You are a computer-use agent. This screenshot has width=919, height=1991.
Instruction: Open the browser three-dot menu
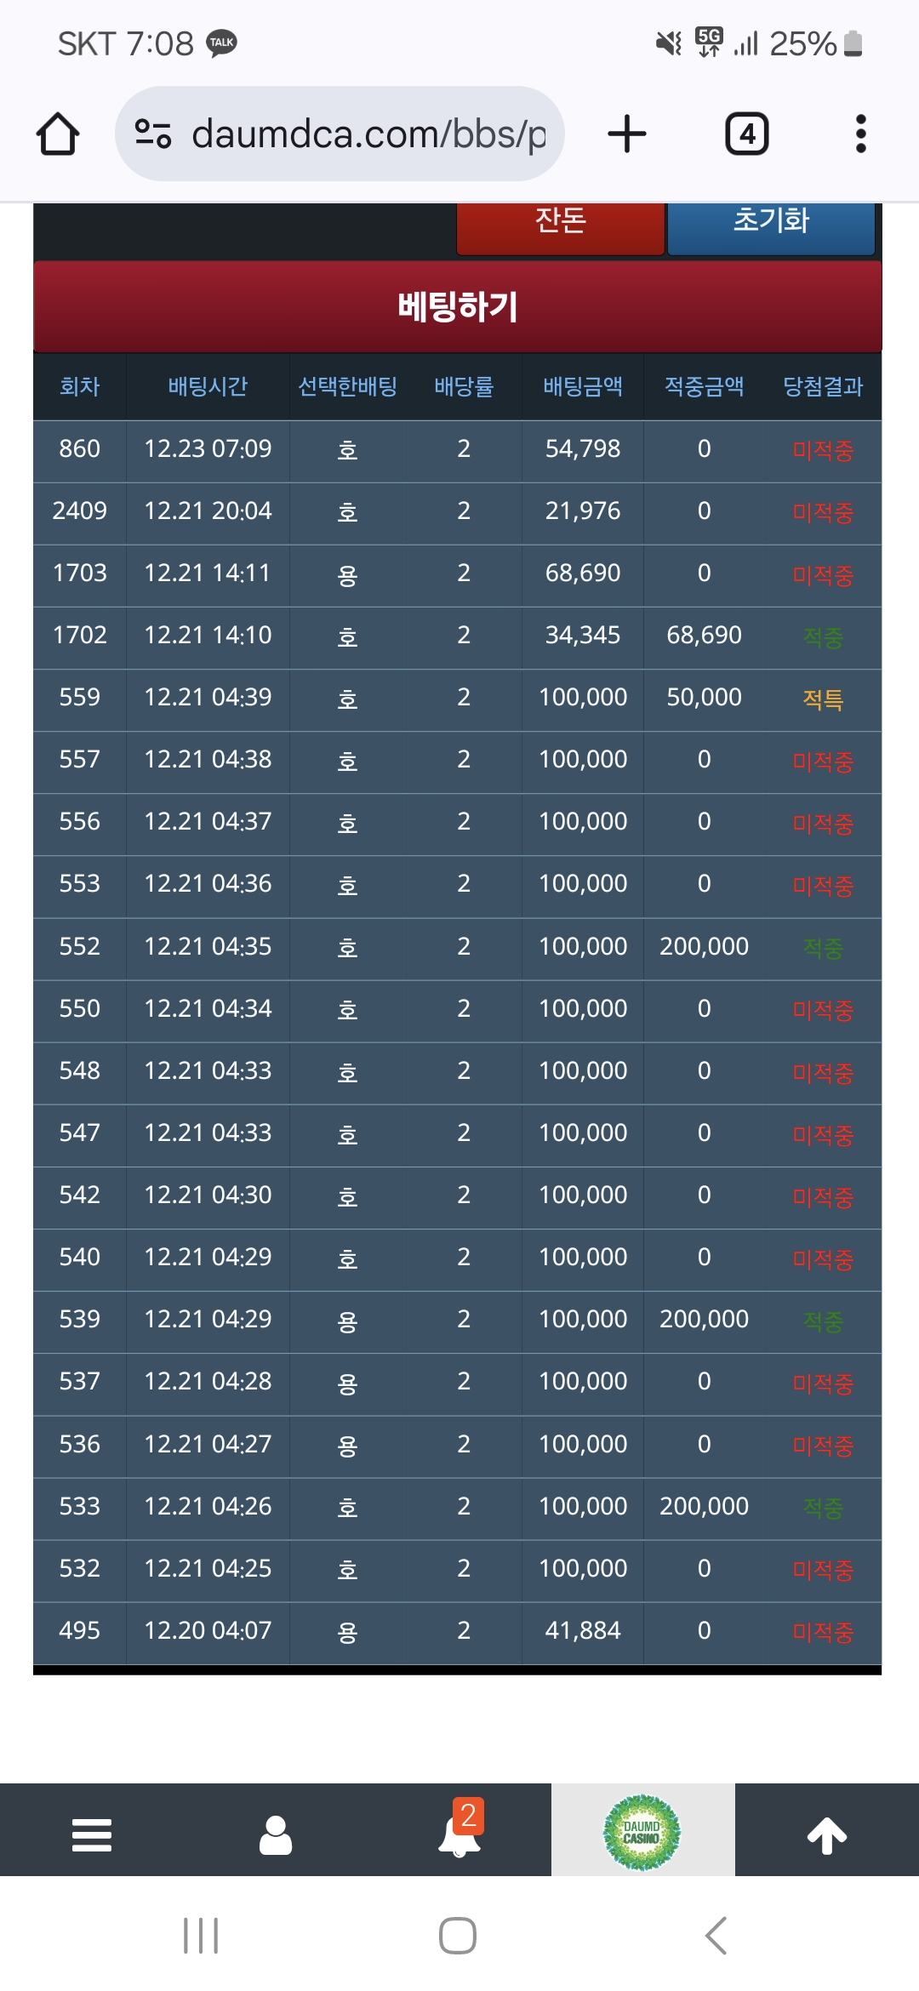(861, 134)
